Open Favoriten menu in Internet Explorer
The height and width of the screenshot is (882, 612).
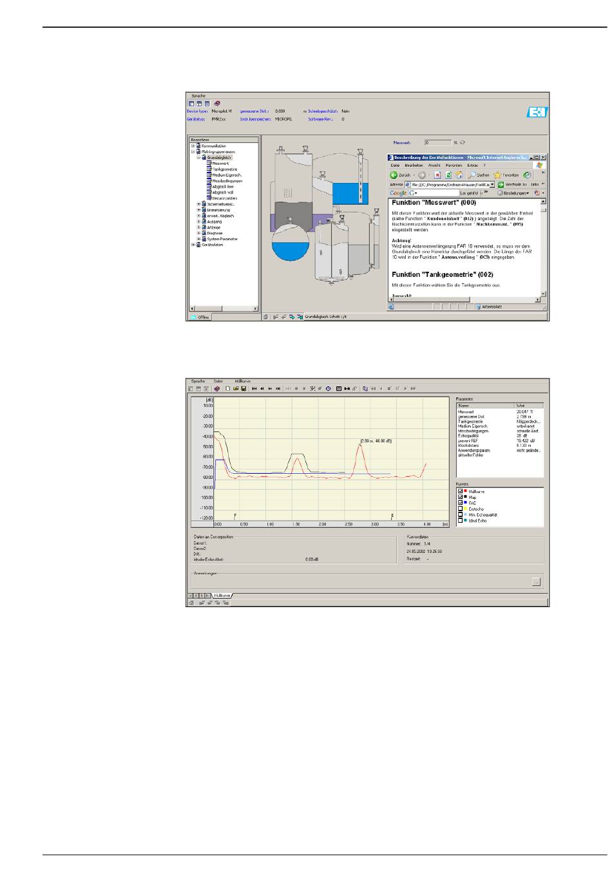(454, 165)
